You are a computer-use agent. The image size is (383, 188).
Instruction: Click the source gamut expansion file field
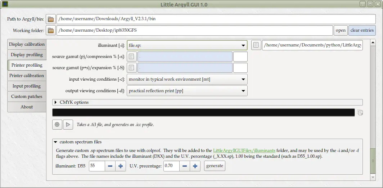click(185, 68)
